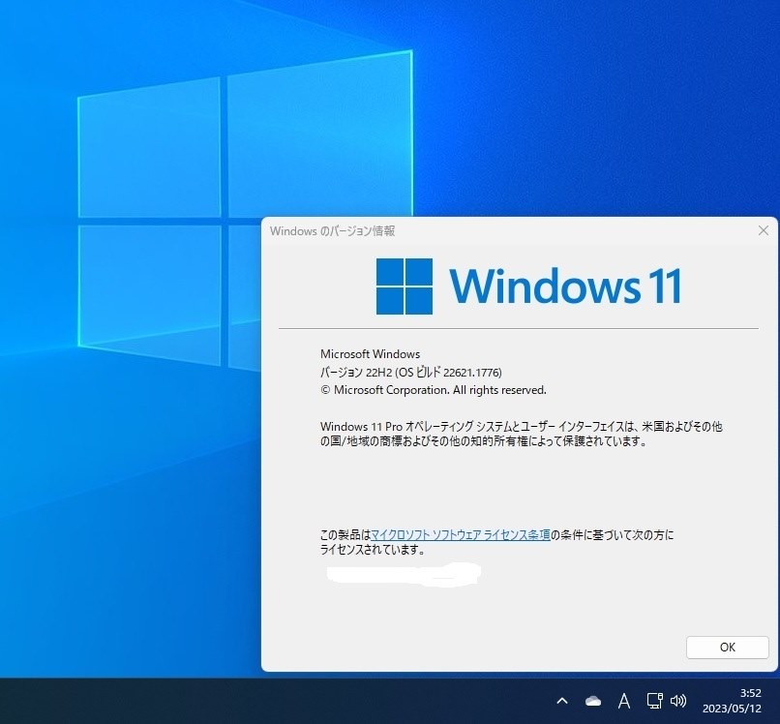Image resolution: width=780 pixels, height=724 pixels.
Task: Click the date 2023/05/12 in taskbar
Action: pos(731,708)
